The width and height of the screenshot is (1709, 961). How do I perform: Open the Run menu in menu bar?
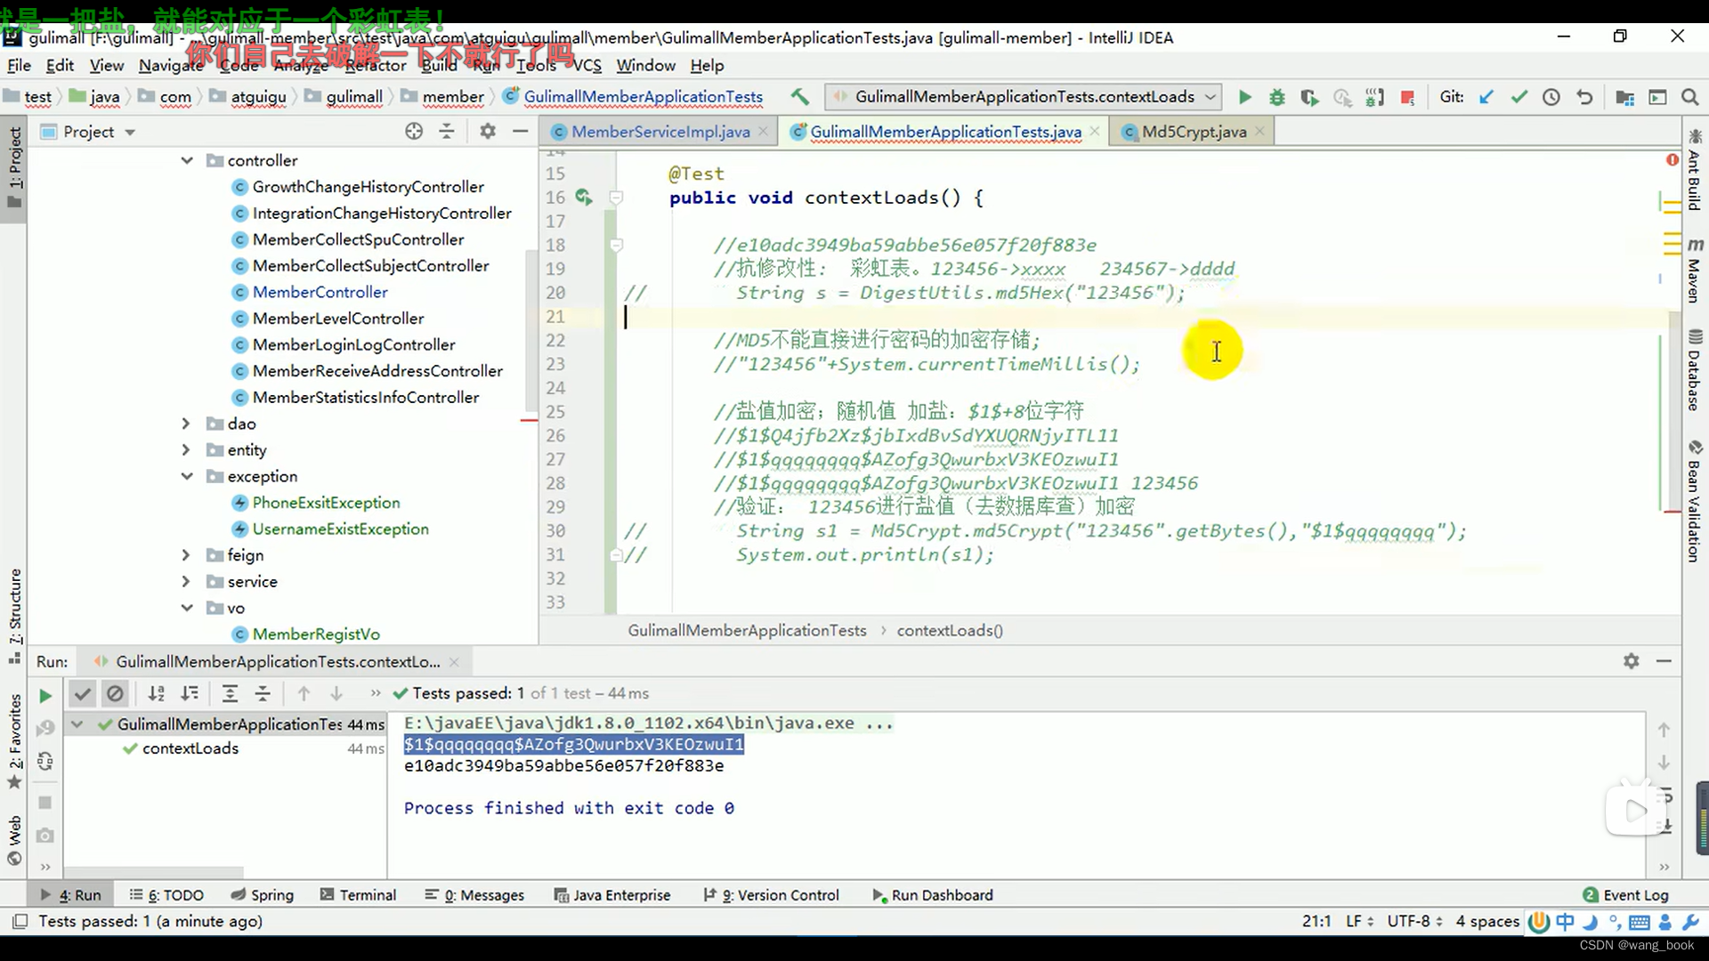[485, 65]
